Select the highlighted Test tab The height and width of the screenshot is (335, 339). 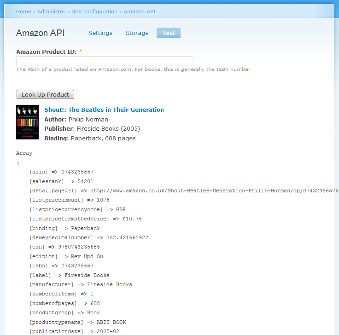169,33
